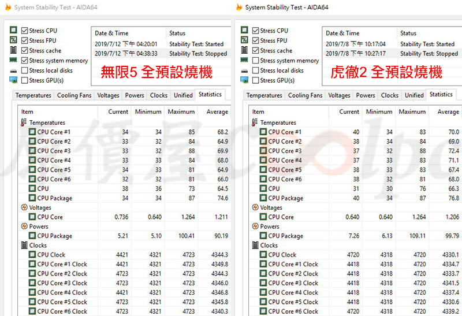Click Powers lightning icon in left statistics
The height and width of the screenshot is (316, 462).
pos(24,226)
